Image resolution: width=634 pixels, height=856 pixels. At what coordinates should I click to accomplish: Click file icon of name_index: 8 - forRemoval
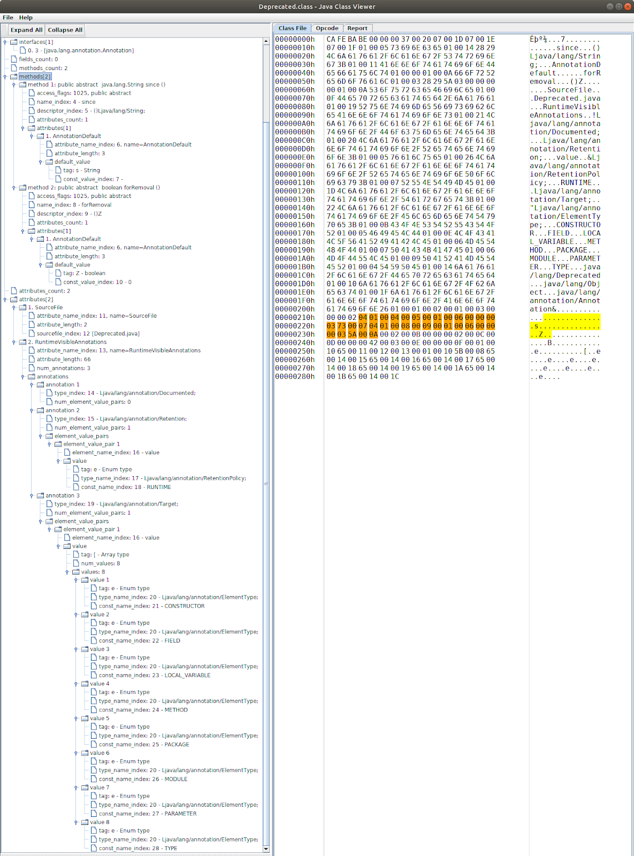[32, 204]
